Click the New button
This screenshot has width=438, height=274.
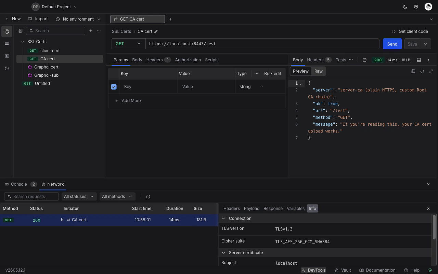13,19
